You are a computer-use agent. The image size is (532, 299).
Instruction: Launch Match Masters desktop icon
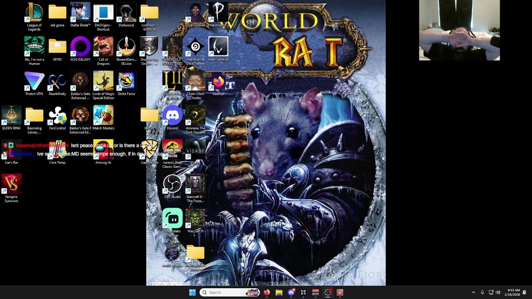[103, 118]
